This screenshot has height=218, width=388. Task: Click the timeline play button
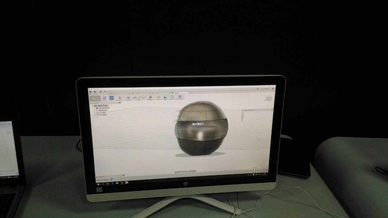pos(102,180)
